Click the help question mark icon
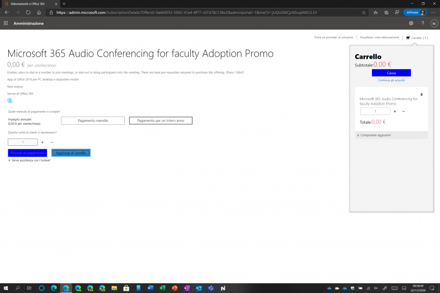The height and width of the screenshot is (293, 440). point(423,24)
